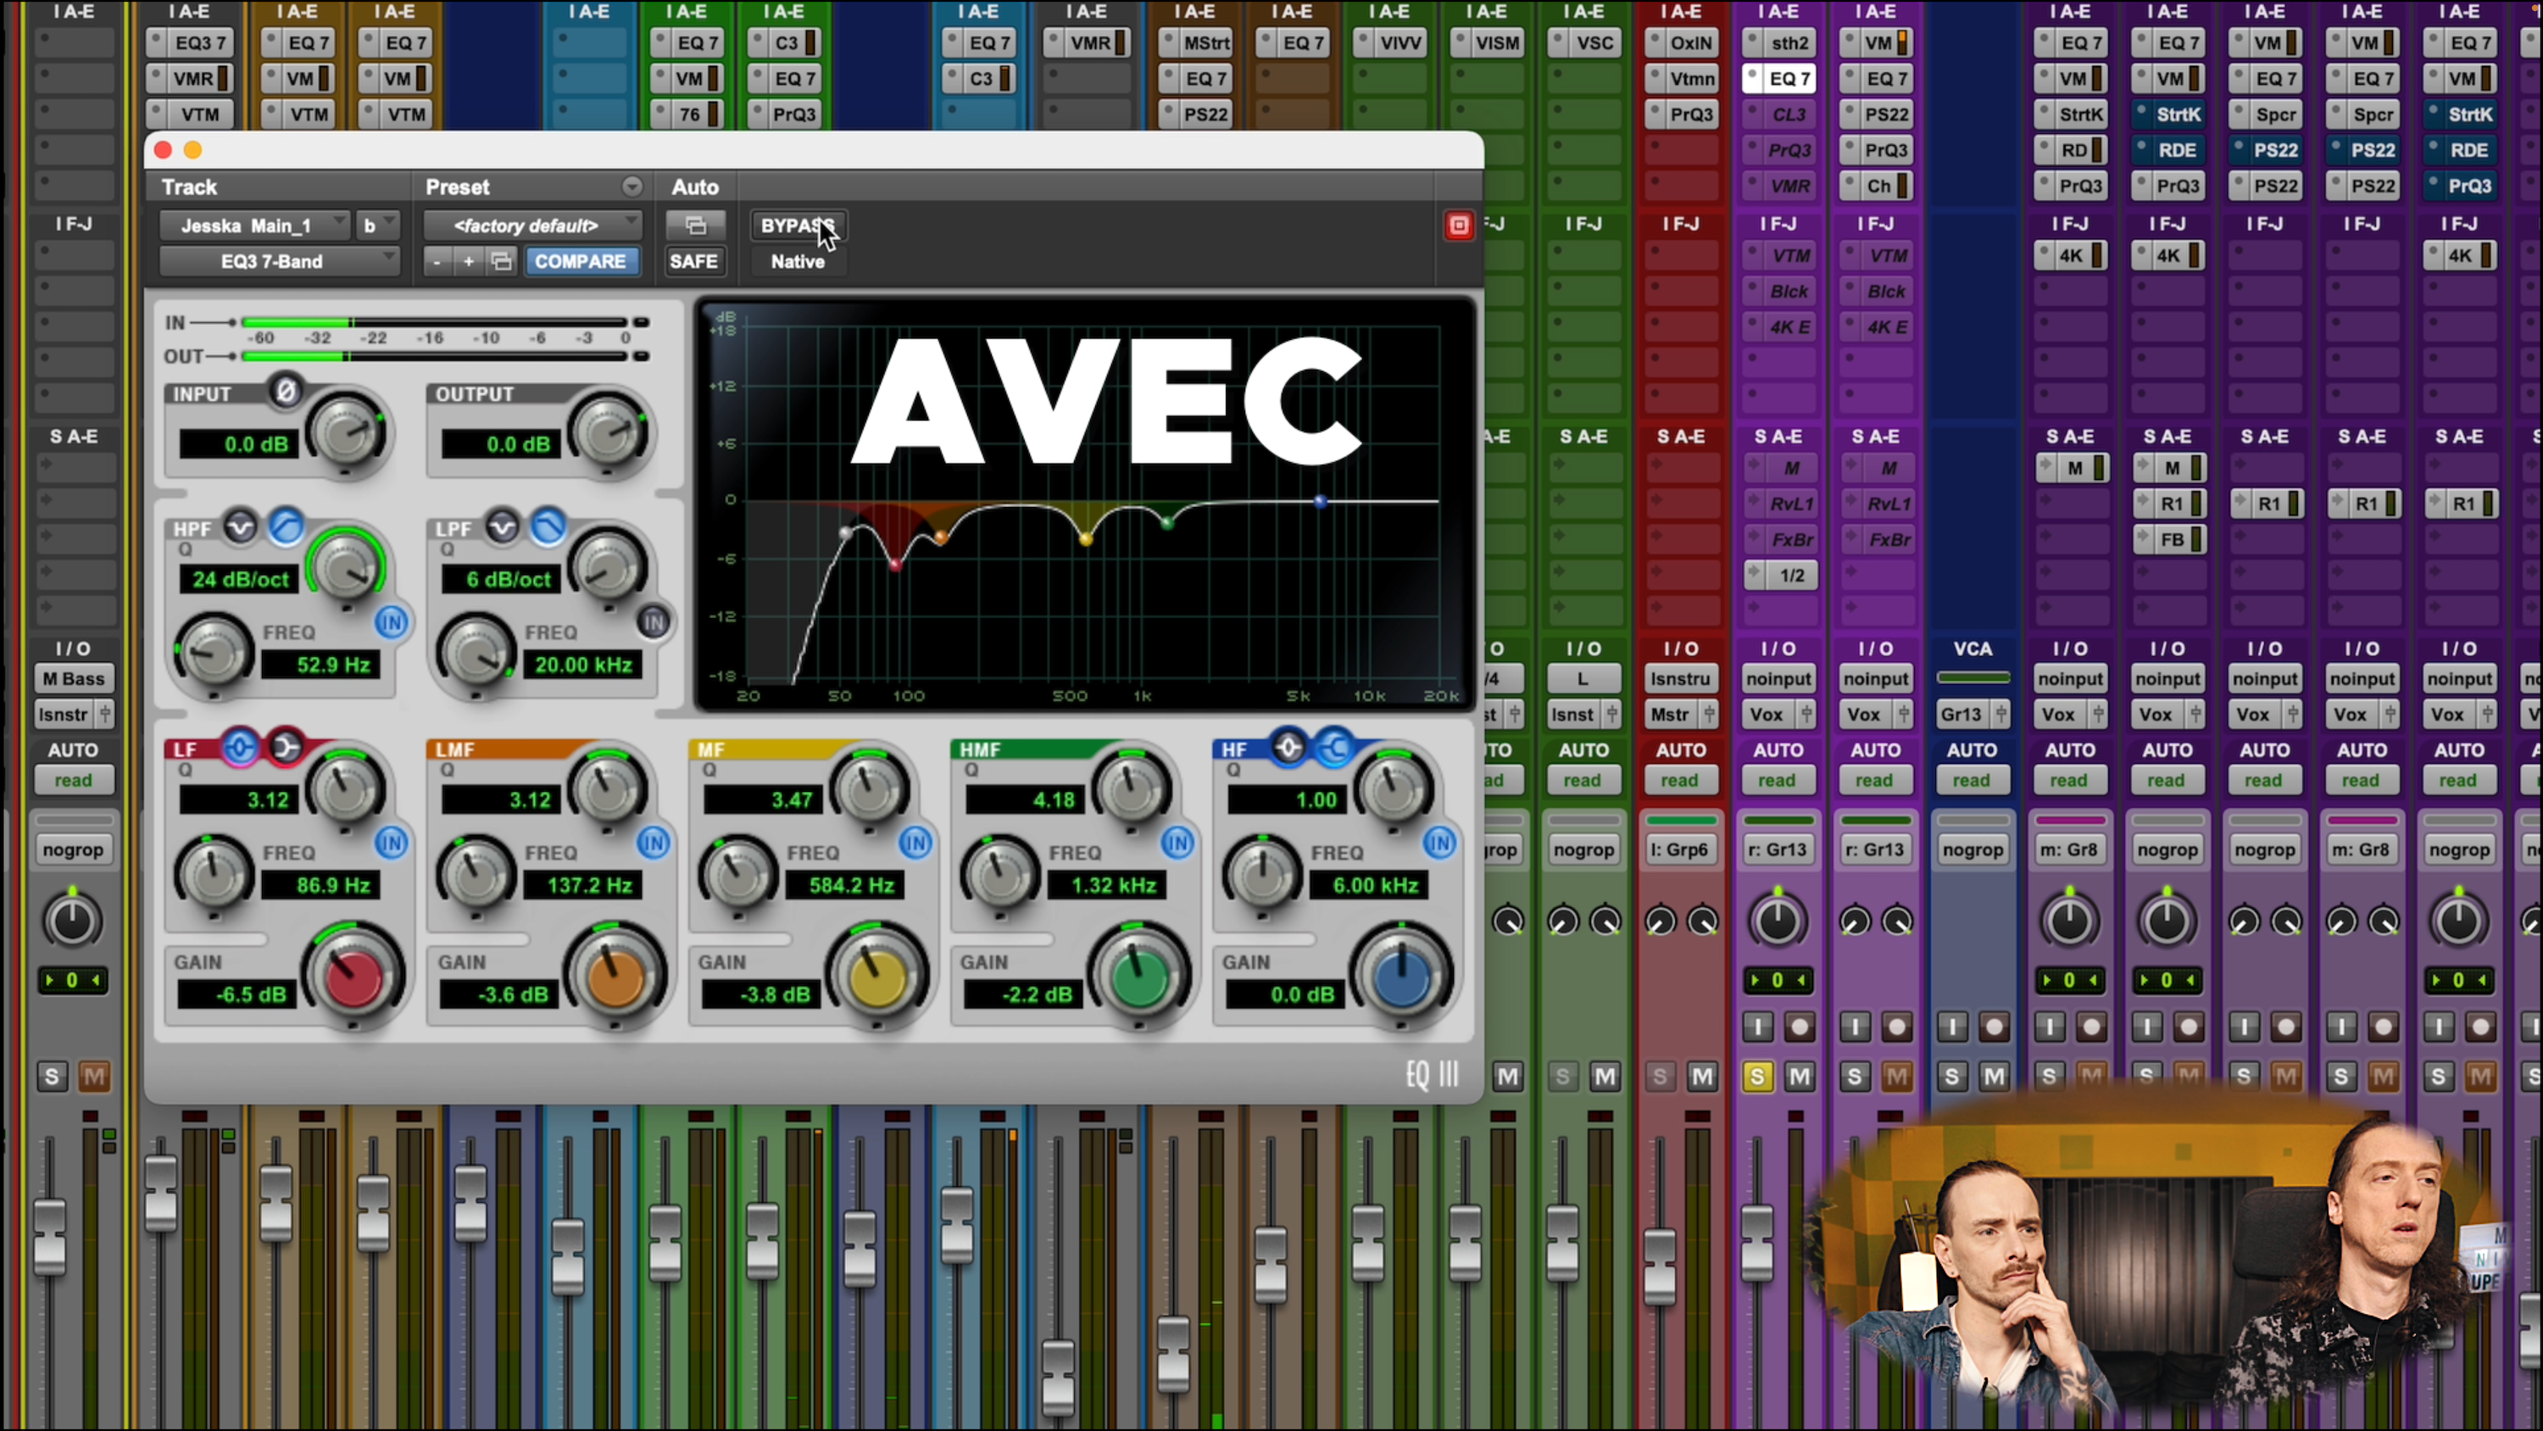This screenshot has width=2543, height=1431.
Task: Open the factory default preset dropdown
Action: click(x=531, y=226)
